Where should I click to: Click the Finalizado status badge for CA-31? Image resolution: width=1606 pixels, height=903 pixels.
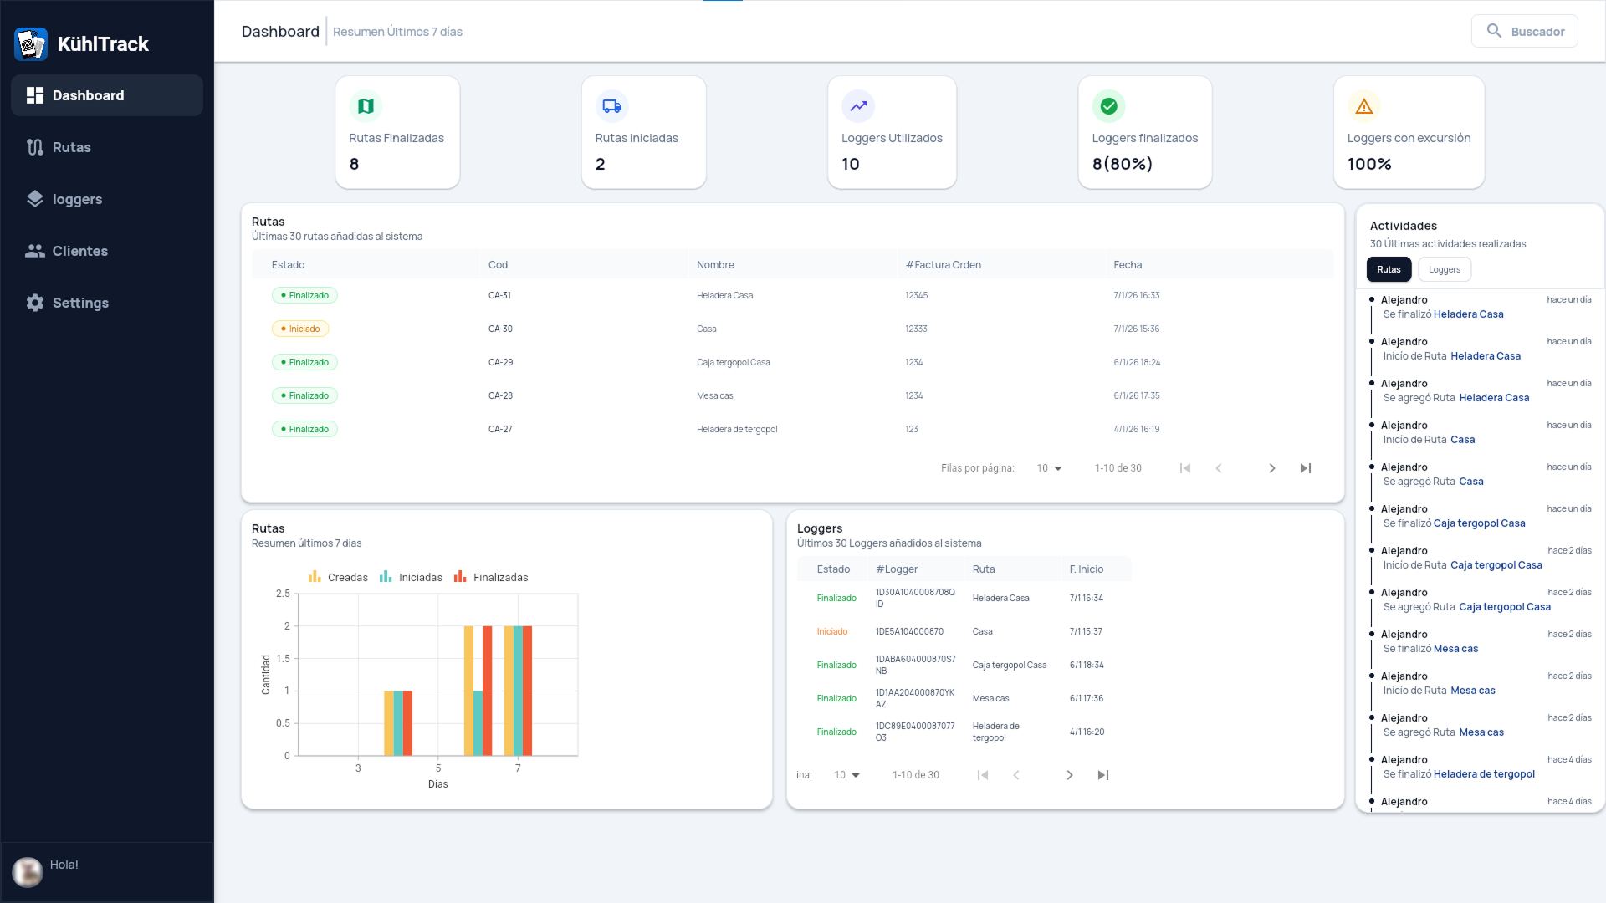304,295
